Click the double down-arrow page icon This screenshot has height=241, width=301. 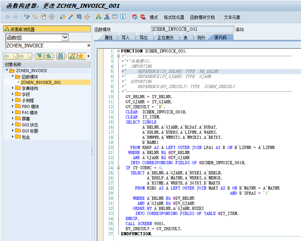[40, 56]
